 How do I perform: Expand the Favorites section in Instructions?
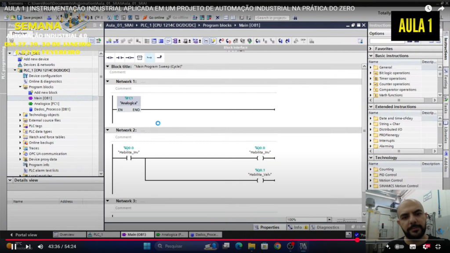tap(371, 49)
